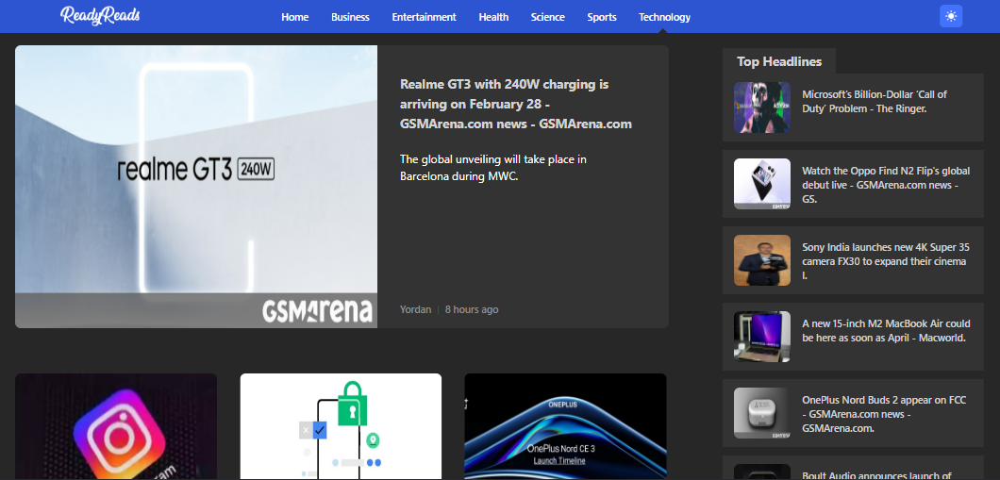Open Microsoft's 'Call of Duty' Problem headline
Viewport: 1000px width, 480px height.
pyautogui.click(x=875, y=101)
